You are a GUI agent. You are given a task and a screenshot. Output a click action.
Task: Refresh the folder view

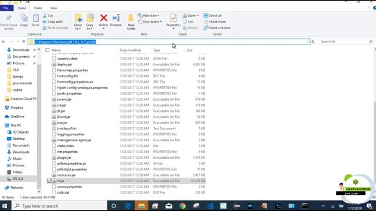313,42
